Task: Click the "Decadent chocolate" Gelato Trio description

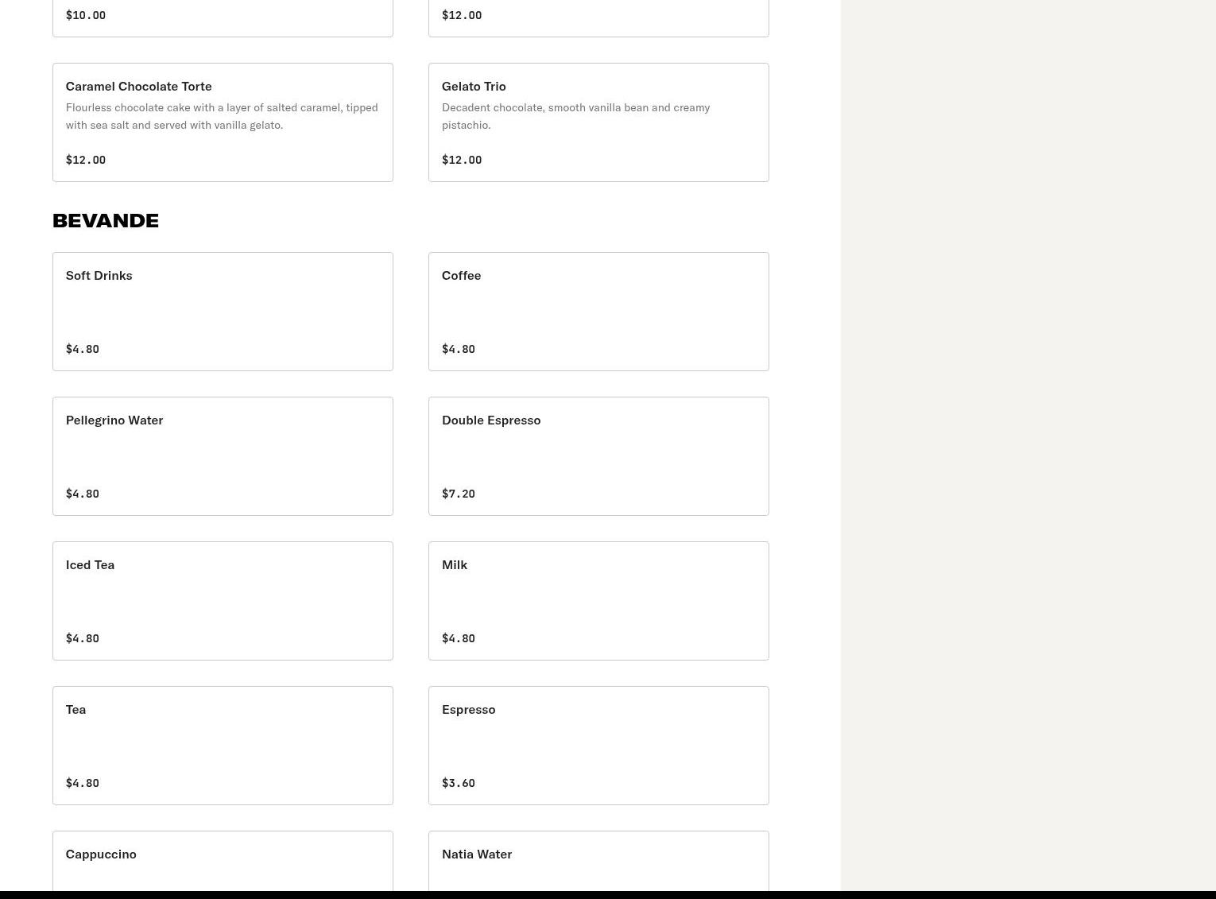Action: pos(576,116)
